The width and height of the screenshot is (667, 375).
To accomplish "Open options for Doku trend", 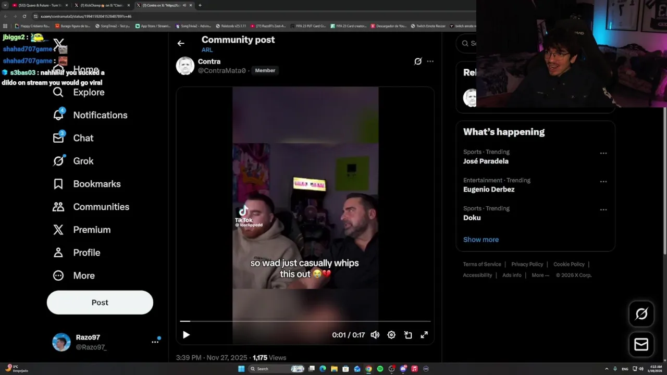I will (x=603, y=210).
